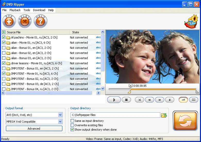Click abc icon for alian Bonus 02 row
201x142 pixels.
(x=98, y=53)
